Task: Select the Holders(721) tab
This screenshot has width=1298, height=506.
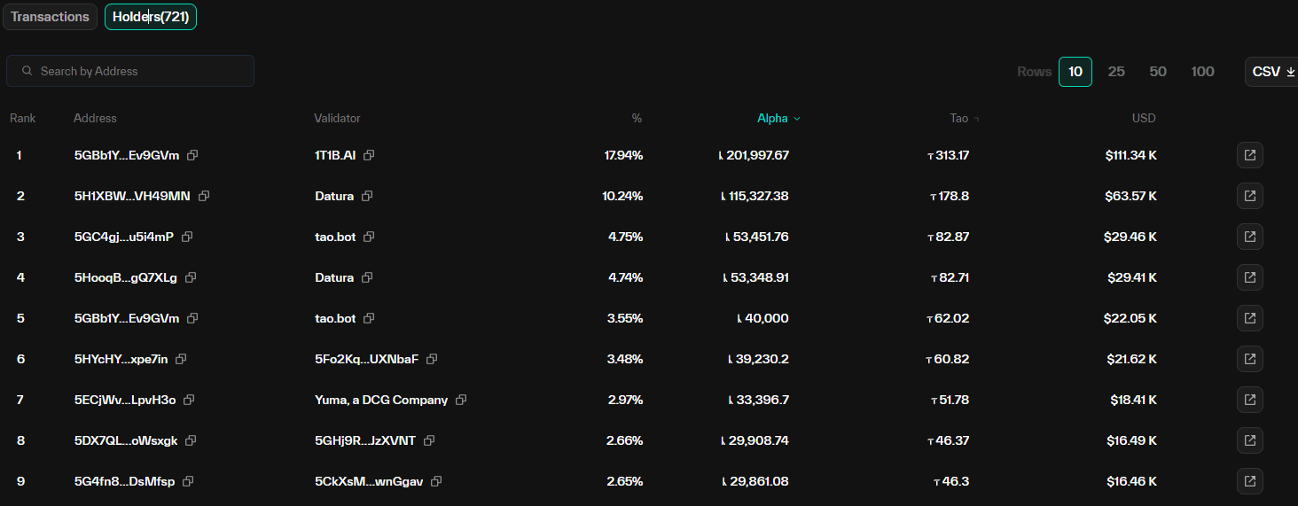Action: click(150, 17)
